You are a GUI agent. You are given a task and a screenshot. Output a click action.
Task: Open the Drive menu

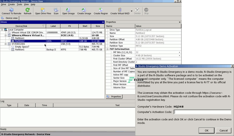point(3,4)
